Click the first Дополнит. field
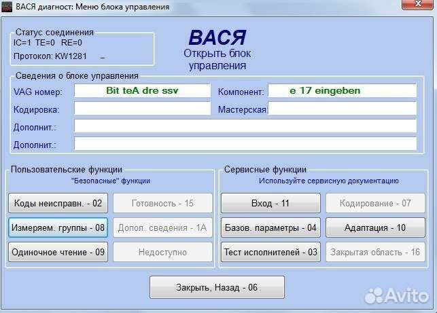 click(245, 126)
